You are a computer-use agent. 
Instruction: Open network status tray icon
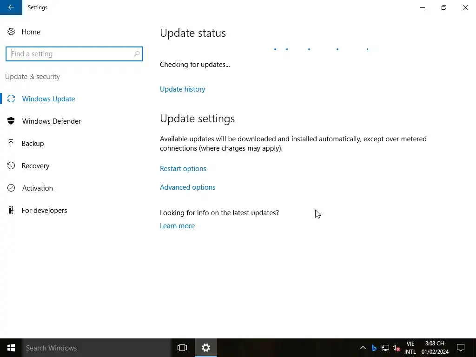[x=385, y=348]
